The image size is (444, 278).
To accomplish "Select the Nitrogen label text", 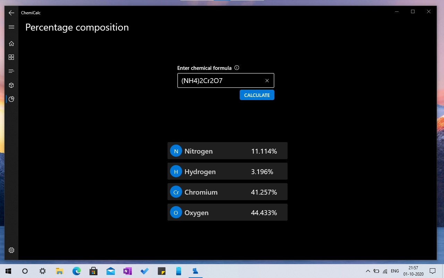I will pyautogui.click(x=198, y=151).
